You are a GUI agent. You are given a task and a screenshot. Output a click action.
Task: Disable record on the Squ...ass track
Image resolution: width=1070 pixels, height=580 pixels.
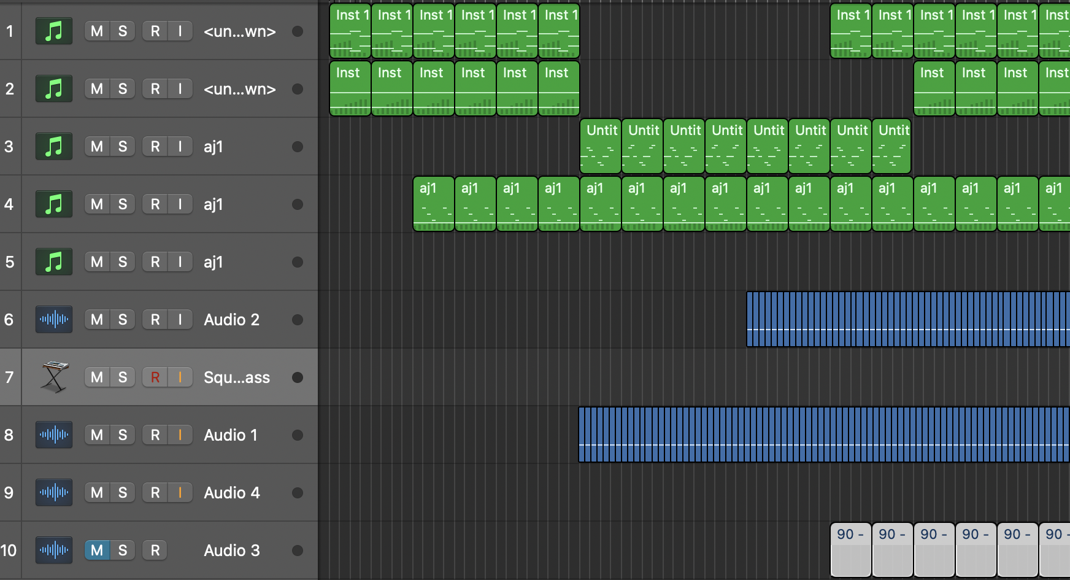(x=155, y=377)
